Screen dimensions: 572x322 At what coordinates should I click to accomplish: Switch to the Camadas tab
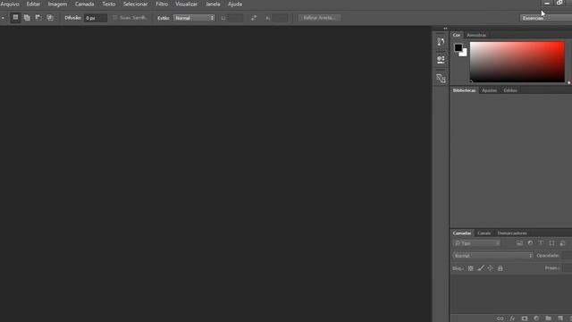462,233
